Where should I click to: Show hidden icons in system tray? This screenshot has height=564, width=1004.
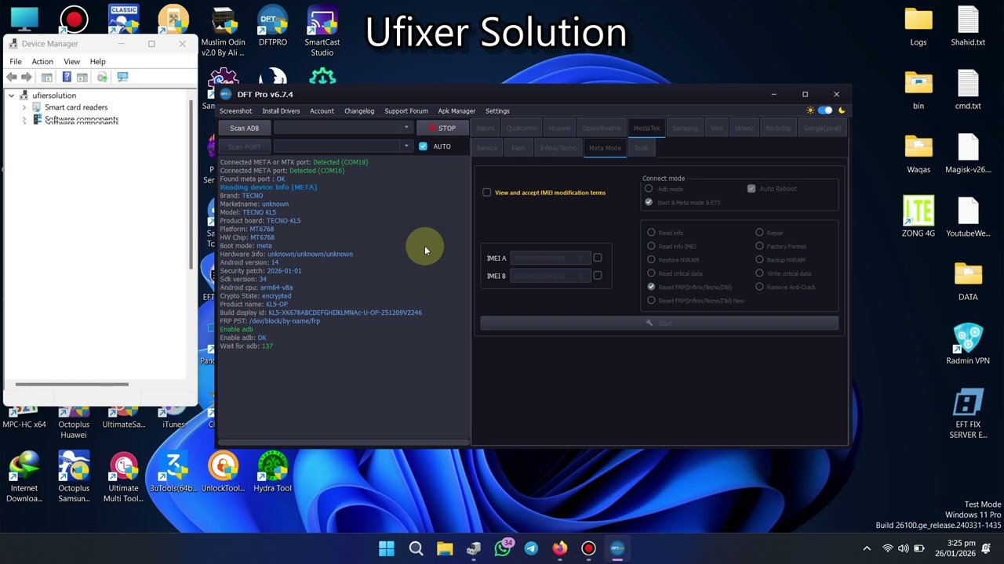pos(867,548)
